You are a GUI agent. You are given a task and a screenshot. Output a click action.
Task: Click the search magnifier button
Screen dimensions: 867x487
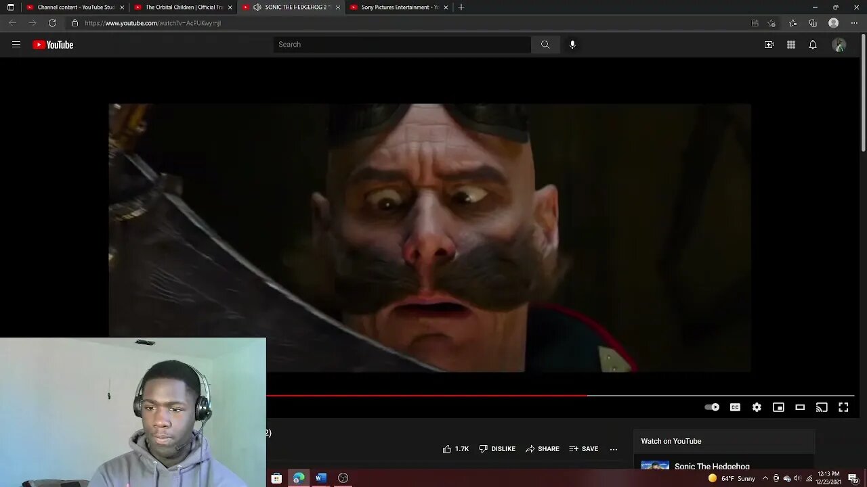coord(545,45)
